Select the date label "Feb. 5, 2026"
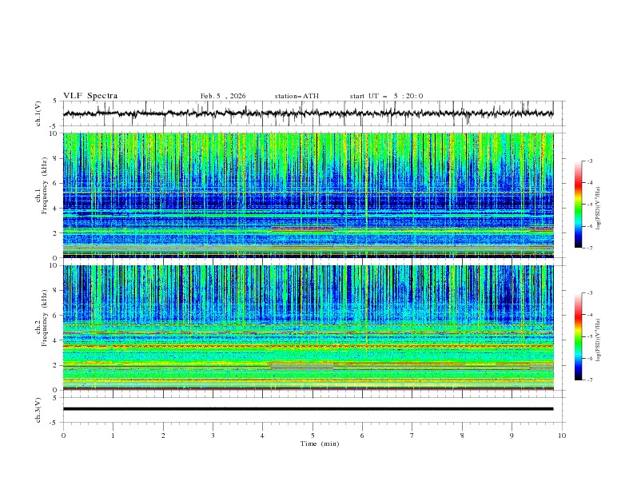Screen dimensions: 633x489 [x=223, y=96]
